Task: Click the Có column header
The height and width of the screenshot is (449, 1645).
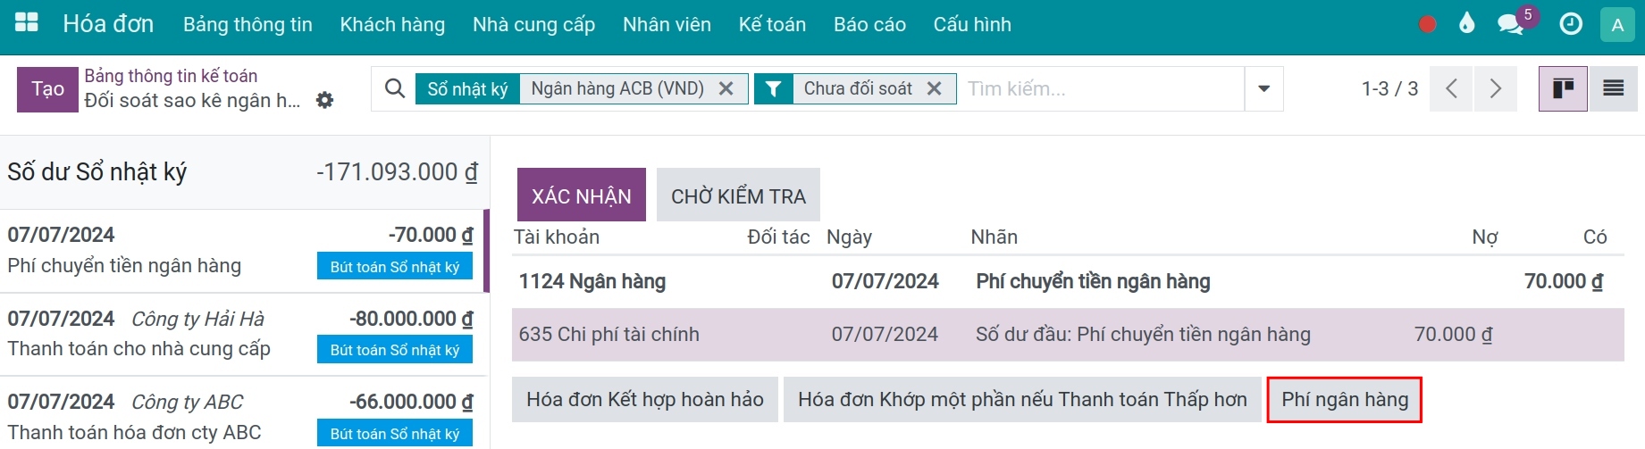Action: coord(1595,237)
